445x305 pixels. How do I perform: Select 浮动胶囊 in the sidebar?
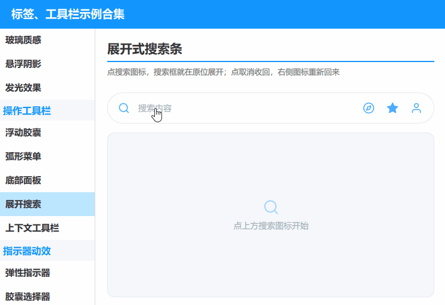tap(48, 133)
